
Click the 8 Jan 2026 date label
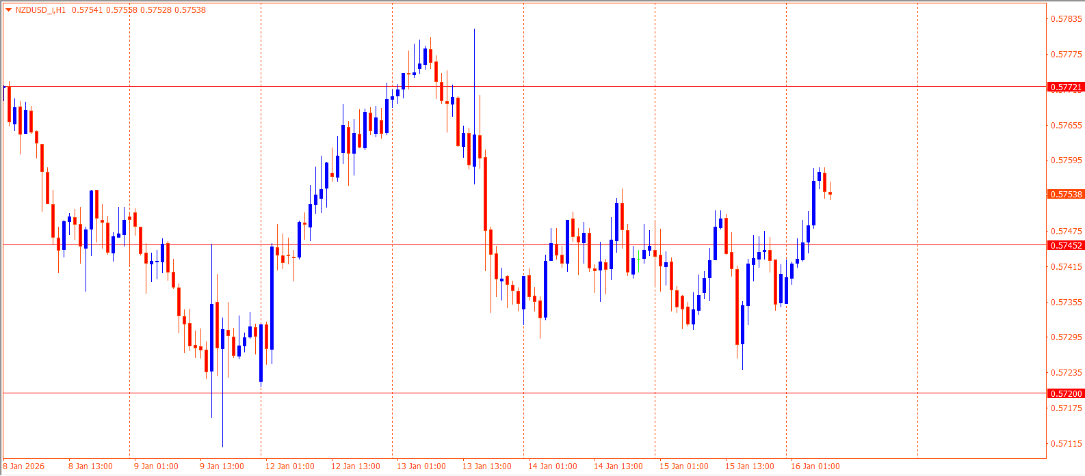click(24, 466)
